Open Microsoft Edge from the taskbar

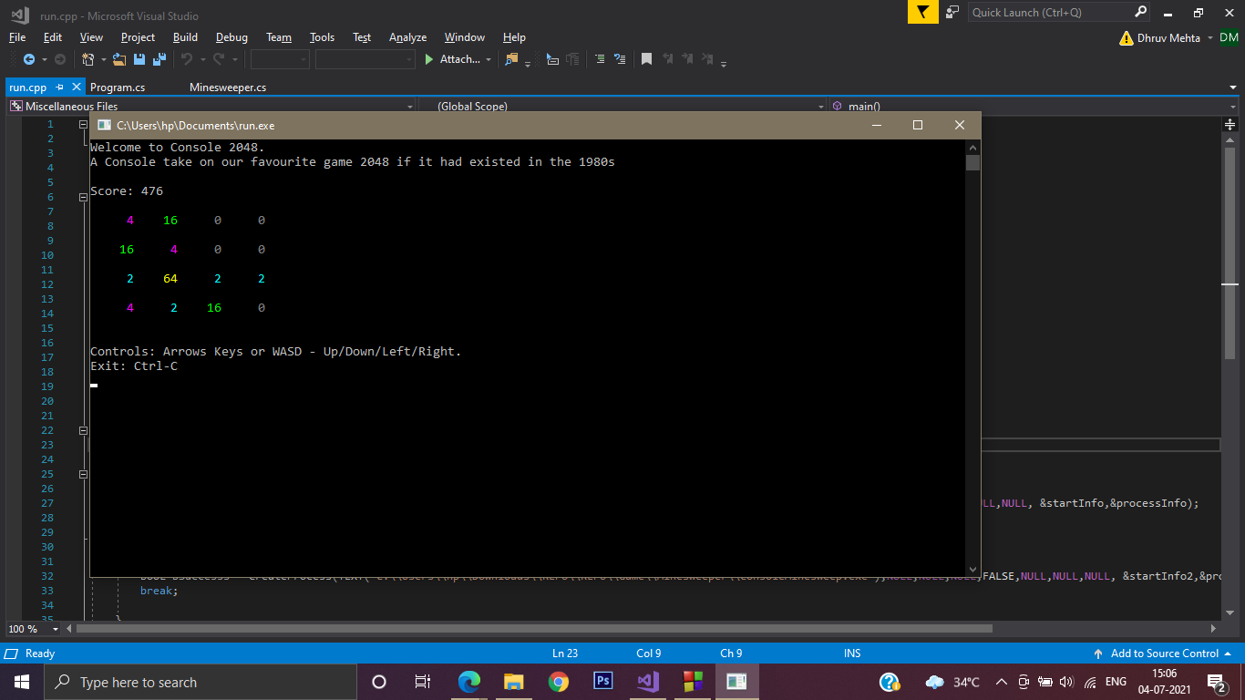[468, 682]
